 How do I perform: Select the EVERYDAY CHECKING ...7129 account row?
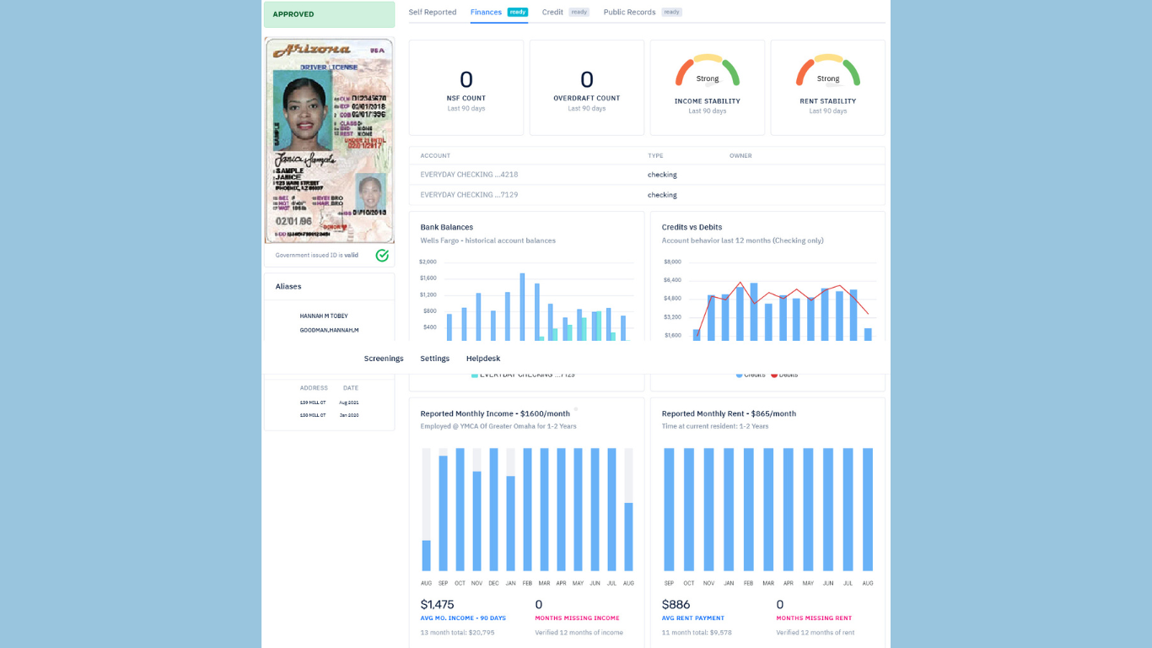pos(469,195)
